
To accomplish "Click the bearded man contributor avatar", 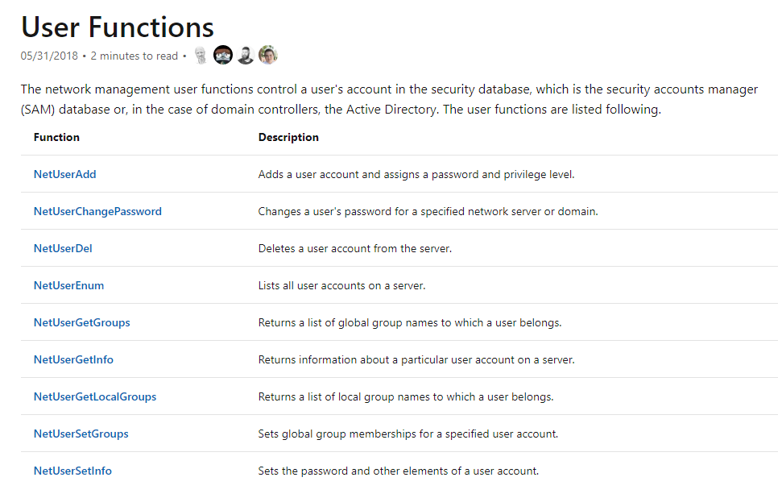I will (x=246, y=56).
